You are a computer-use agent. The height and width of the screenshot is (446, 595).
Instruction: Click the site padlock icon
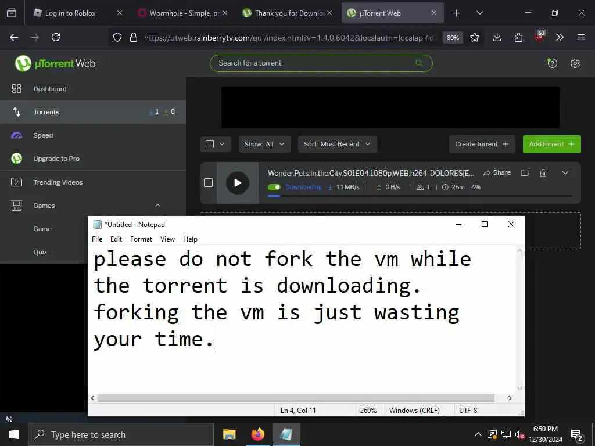pos(134,37)
